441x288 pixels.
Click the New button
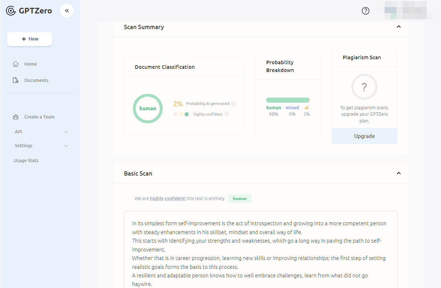click(29, 39)
